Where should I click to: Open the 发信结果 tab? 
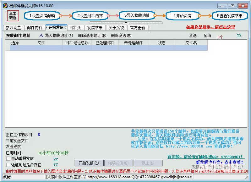(95, 28)
